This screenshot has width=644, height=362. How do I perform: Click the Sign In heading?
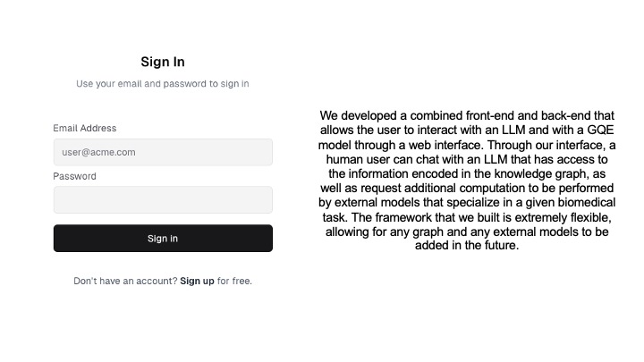(x=163, y=62)
